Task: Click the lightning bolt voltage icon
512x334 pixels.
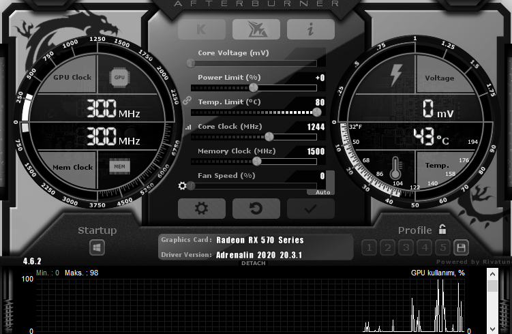Action: (396, 75)
